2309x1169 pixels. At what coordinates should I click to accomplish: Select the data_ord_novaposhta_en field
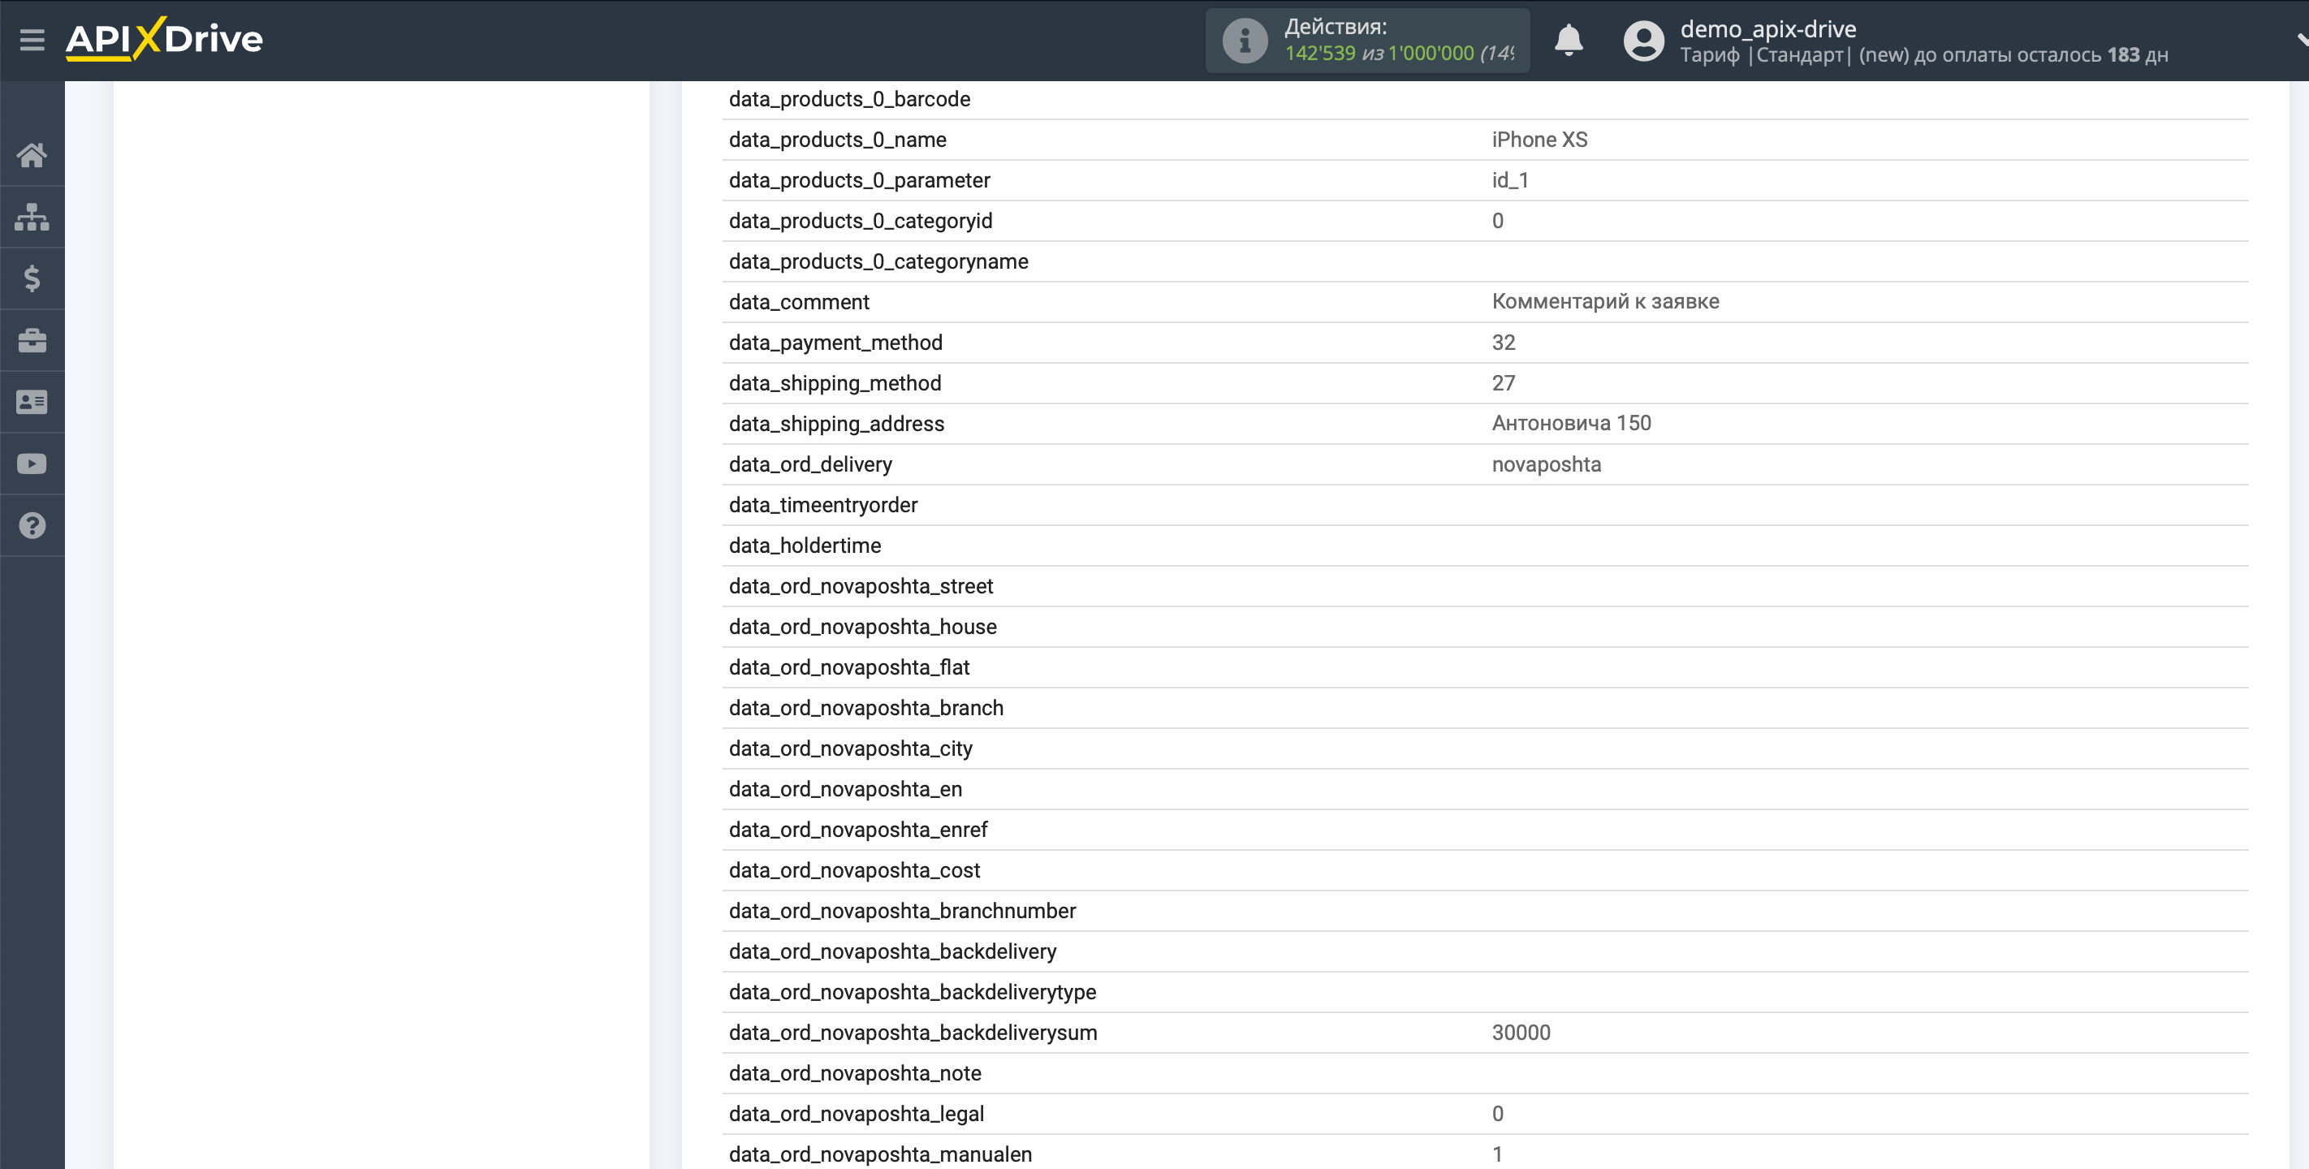tap(845, 789)
